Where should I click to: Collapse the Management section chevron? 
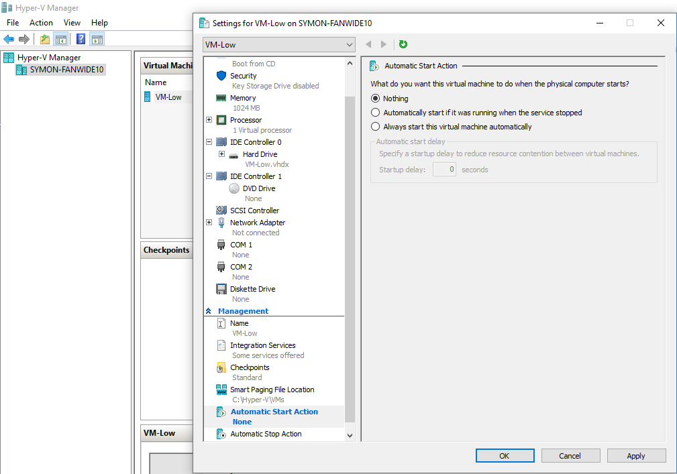(x=209, y=311)
